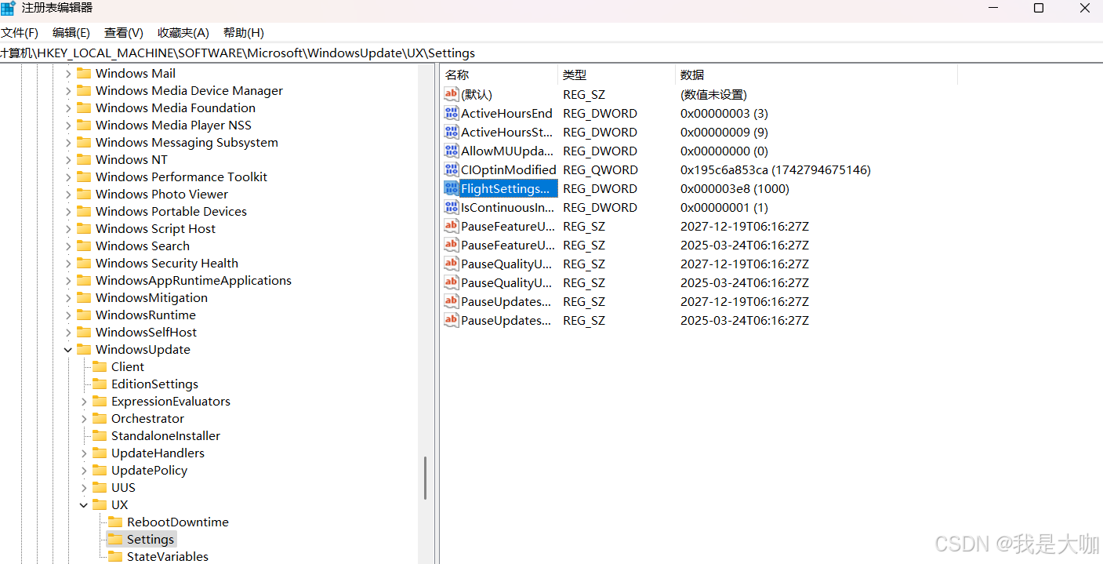The image size is (1103, 564).
Task: Click the Registry Editor icon in the title bar
Action: point(8,8)
